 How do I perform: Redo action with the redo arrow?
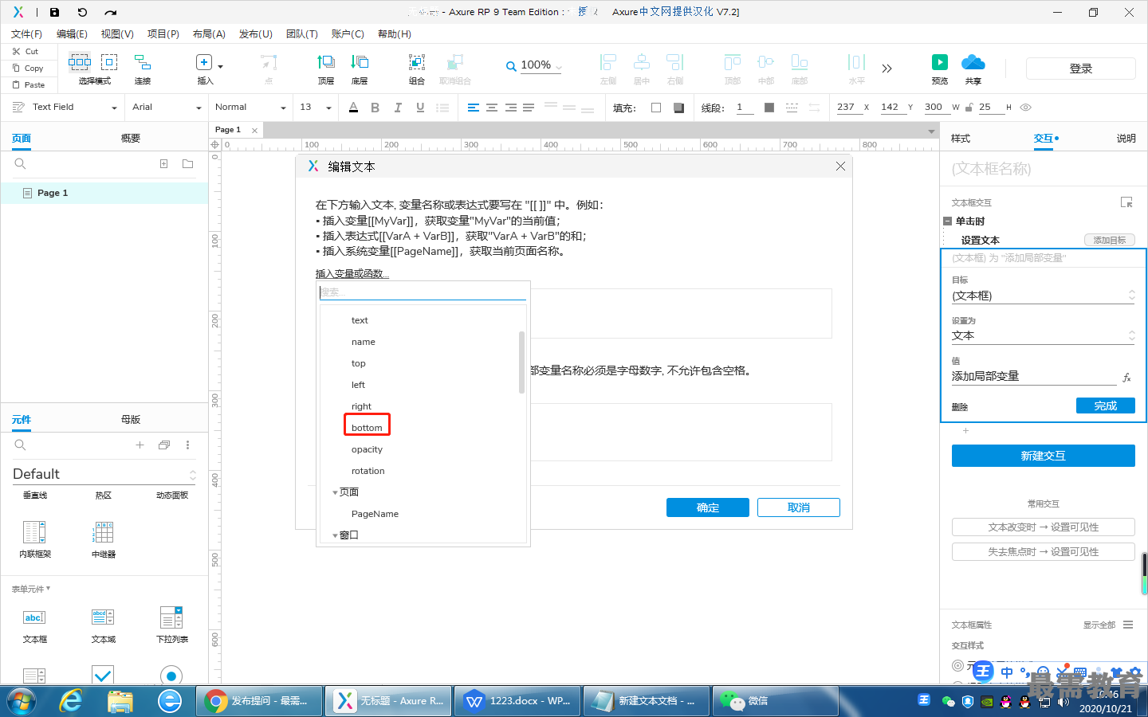(110, 12)
